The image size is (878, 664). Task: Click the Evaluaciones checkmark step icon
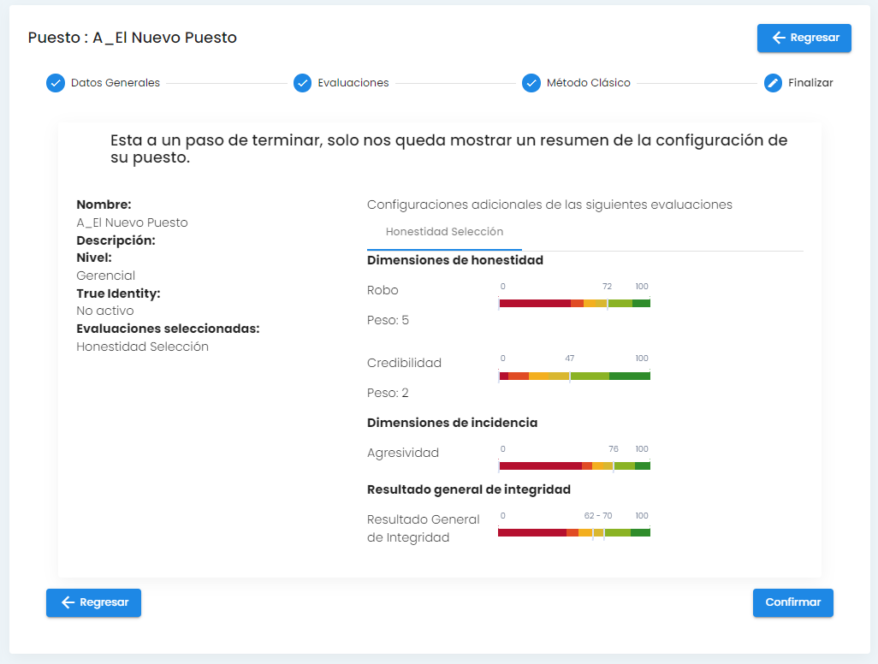coord(302,83)
